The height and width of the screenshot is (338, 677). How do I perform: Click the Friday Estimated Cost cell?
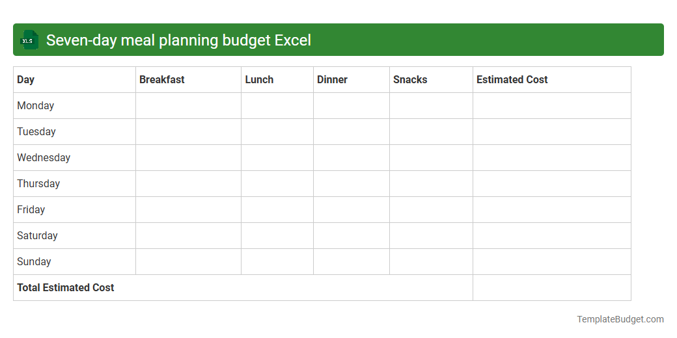coord(552,209)
